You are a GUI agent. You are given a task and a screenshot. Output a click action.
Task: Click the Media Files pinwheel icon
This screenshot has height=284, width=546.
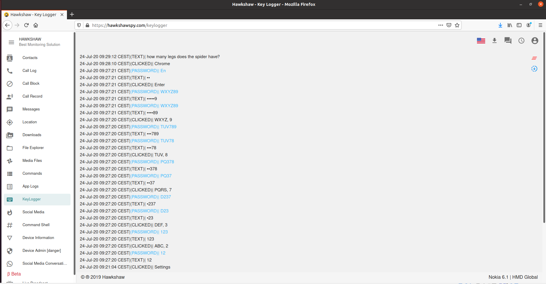point(10,161)
